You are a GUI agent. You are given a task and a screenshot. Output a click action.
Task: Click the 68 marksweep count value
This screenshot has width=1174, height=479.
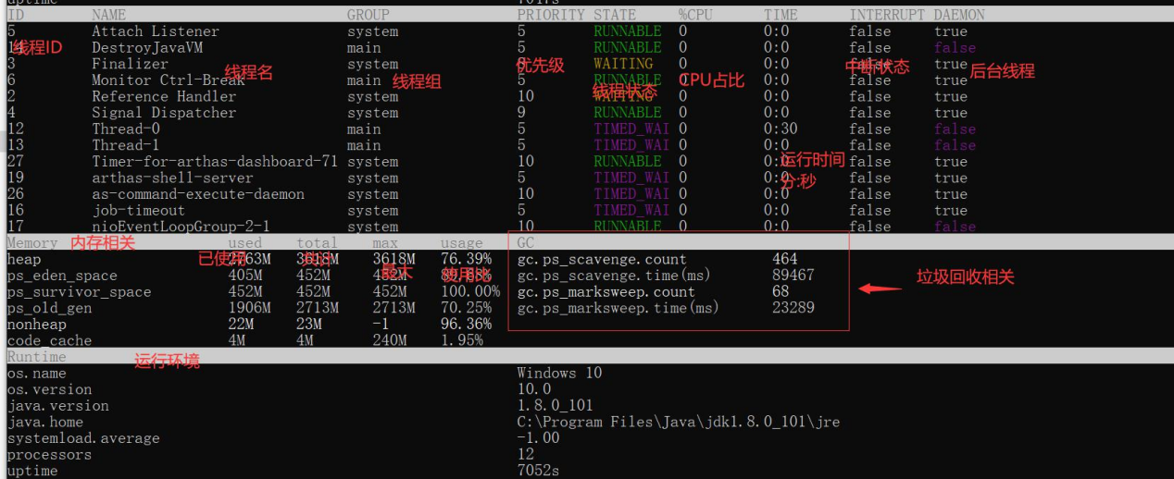(x=781, y=292)
